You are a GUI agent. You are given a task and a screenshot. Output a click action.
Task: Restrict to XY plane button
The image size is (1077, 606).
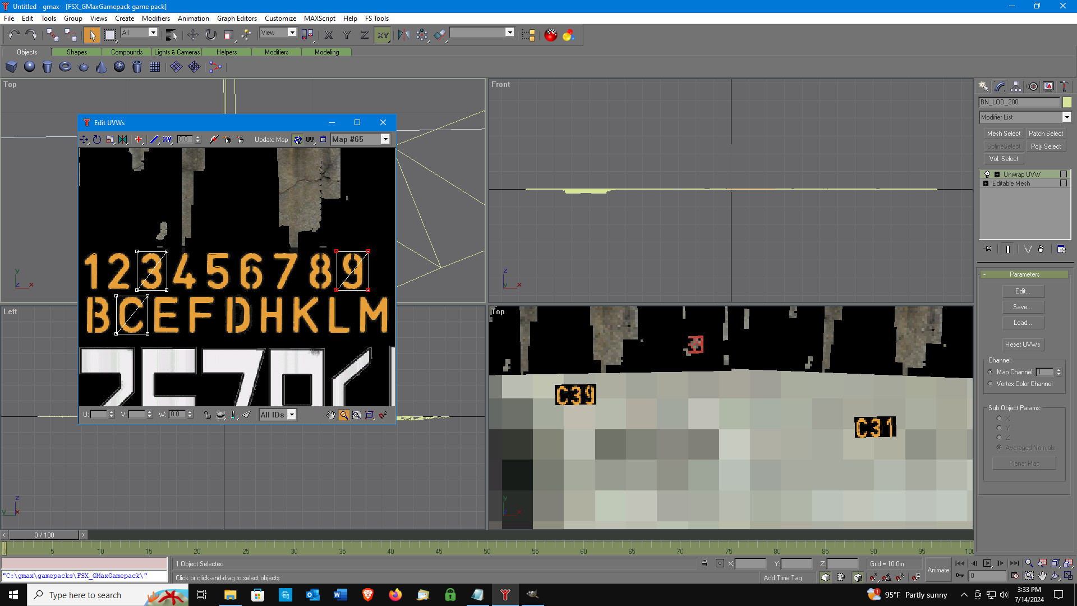(383, 35)
